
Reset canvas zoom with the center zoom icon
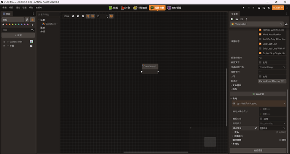(x=78, y=16)
